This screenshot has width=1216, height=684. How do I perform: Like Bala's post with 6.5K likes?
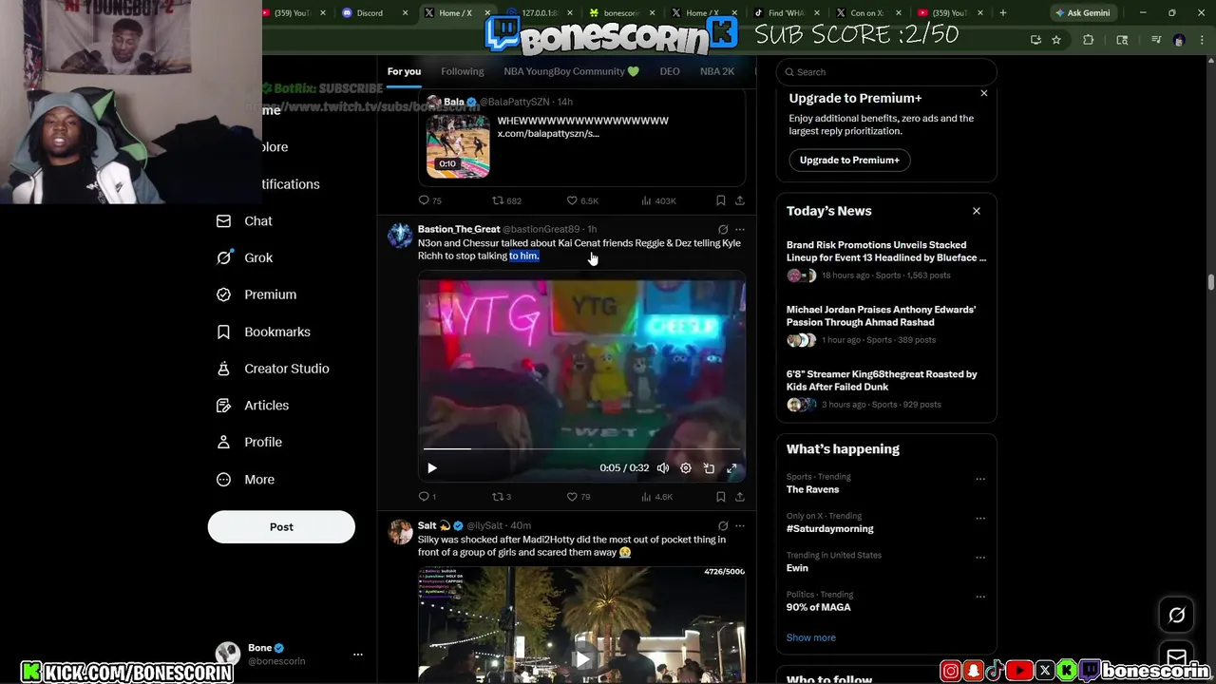pyautogui.click(x=582, y=200)
